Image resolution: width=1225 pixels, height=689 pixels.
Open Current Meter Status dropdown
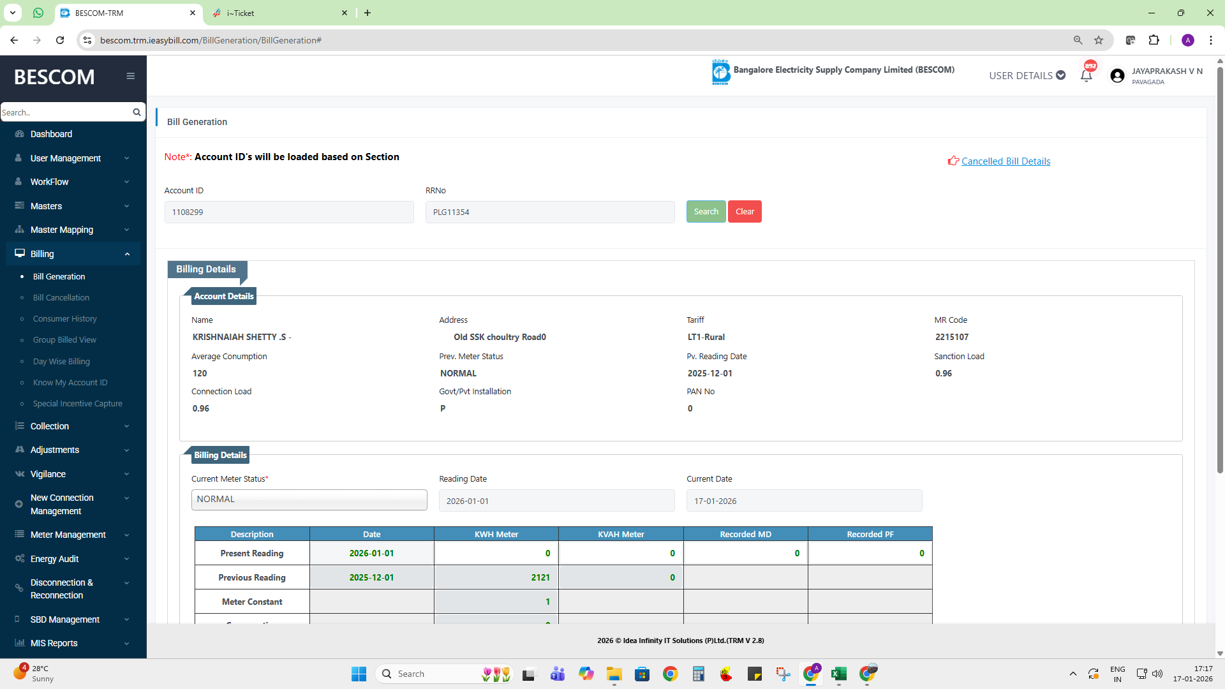[309, 500]
